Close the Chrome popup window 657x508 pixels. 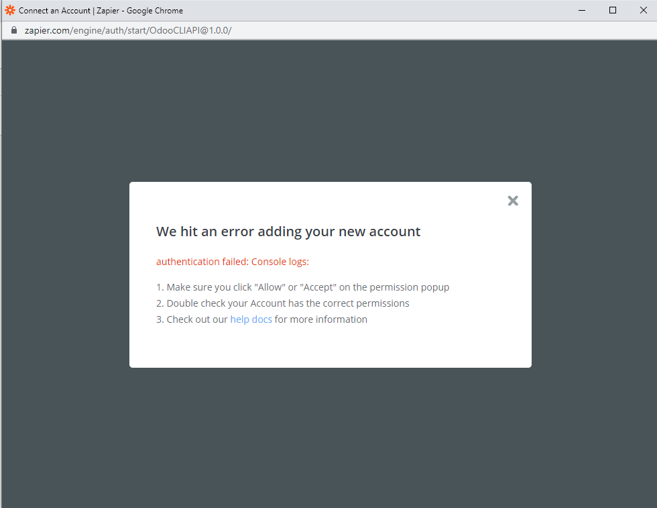click(x=644, y=10)
